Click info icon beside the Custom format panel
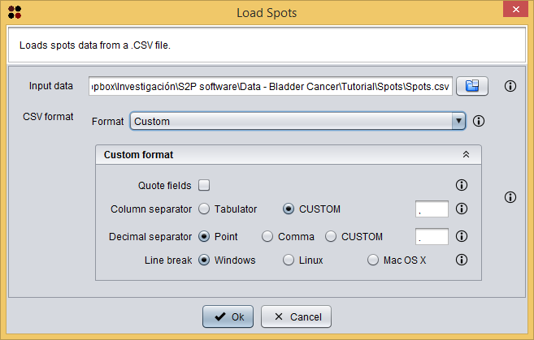 (510, 197)
